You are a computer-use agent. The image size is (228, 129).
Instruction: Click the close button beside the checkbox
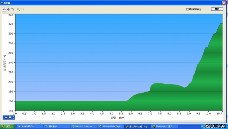(x=217, y=9)
